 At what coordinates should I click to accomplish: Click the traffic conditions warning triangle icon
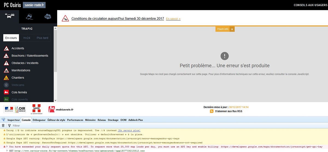pyautogui.click(x=65, y=18)
